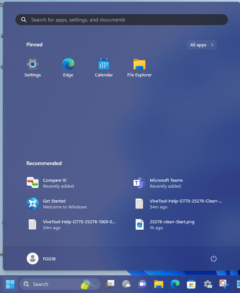
Task: Click the All apps button
Action: 202,45
